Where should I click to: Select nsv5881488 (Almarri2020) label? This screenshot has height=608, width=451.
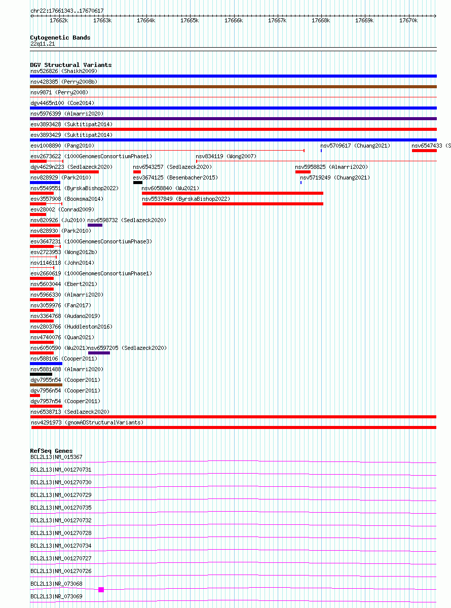(67, 370)
